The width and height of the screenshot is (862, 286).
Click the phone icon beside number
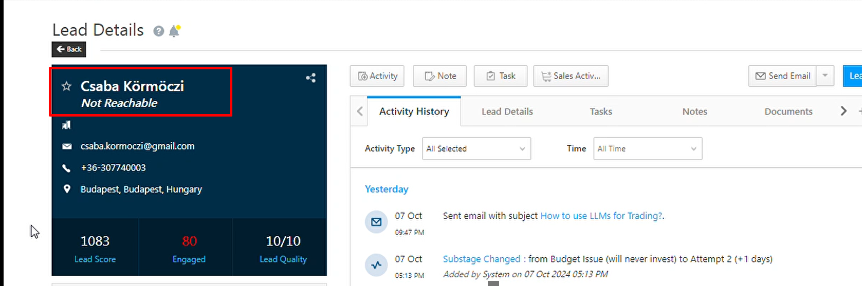pyautogui.click(x=66, y=168)
